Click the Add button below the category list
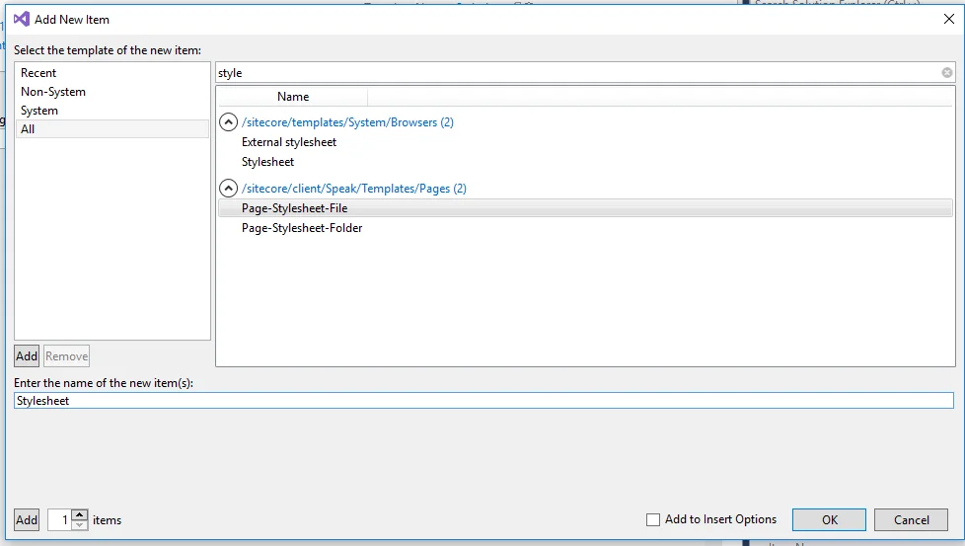 (27, 355)
